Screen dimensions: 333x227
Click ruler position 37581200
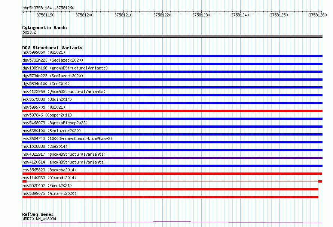pos(84,15)
